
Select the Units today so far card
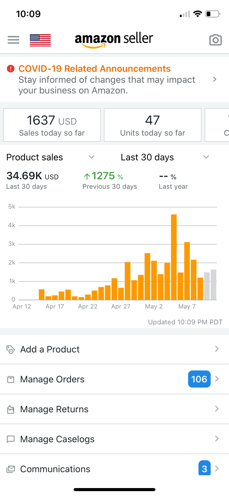pyautogui.click(x=153, y=125)
